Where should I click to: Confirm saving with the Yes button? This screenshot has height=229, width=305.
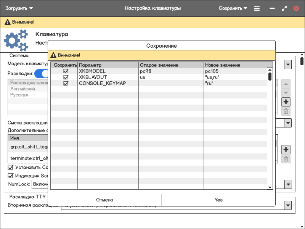point(218,200)
